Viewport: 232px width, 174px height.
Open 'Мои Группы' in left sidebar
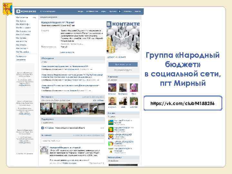(x=21, y=38)
